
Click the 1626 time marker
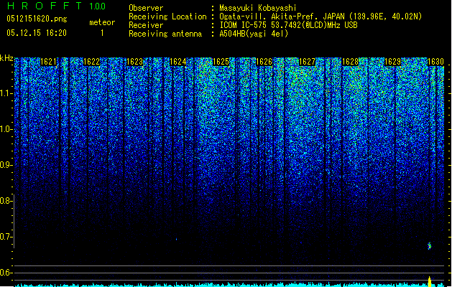[264, 62]
